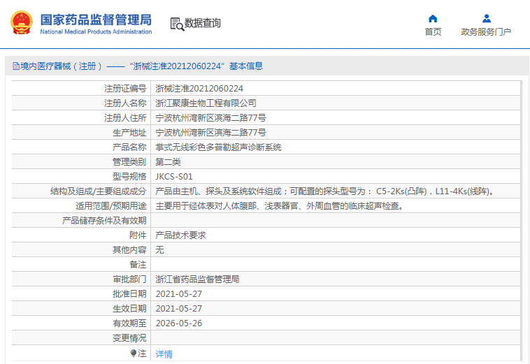Viewport: 530px width, 364px height.
Task: Click the 适用范围/预期用途 label
Action: [x=111, y=206]
